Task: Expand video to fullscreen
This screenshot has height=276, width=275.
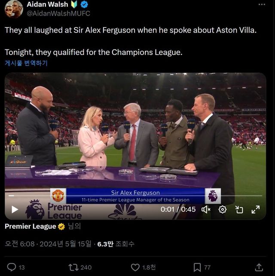Action: tap(255, 209)
